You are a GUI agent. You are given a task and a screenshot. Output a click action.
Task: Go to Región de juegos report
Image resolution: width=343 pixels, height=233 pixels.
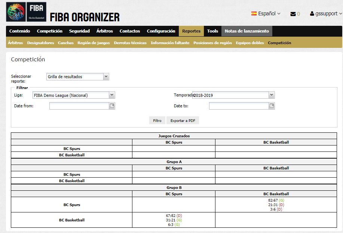(94, 43)
